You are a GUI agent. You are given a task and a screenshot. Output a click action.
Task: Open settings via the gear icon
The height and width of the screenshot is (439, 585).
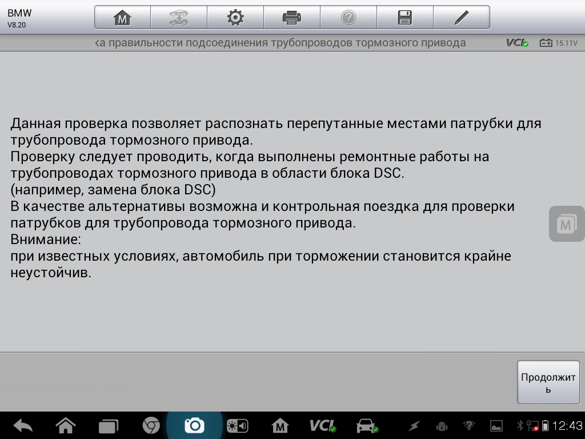(x=235, y=18)
